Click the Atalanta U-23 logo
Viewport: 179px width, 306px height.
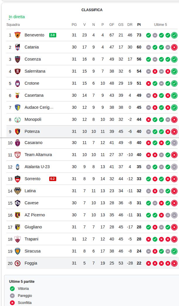pos(18,167)
